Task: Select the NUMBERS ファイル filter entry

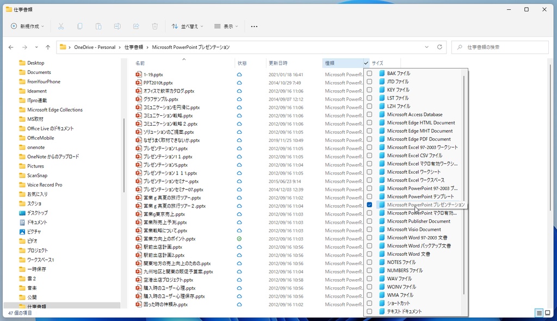Action: pyautogui.click(x=405, y=270)
